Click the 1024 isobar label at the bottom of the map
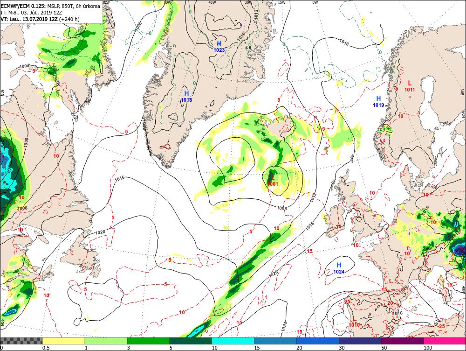Viewport: 466px width, 351px height. (x=285, y=327)
